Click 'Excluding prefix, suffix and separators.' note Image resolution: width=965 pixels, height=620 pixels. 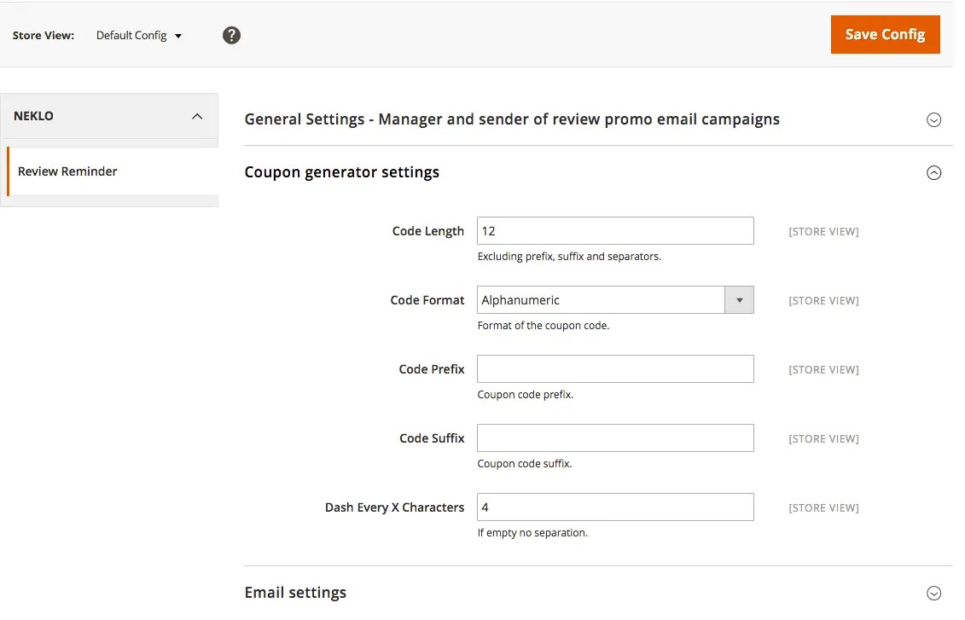[569, 257]
